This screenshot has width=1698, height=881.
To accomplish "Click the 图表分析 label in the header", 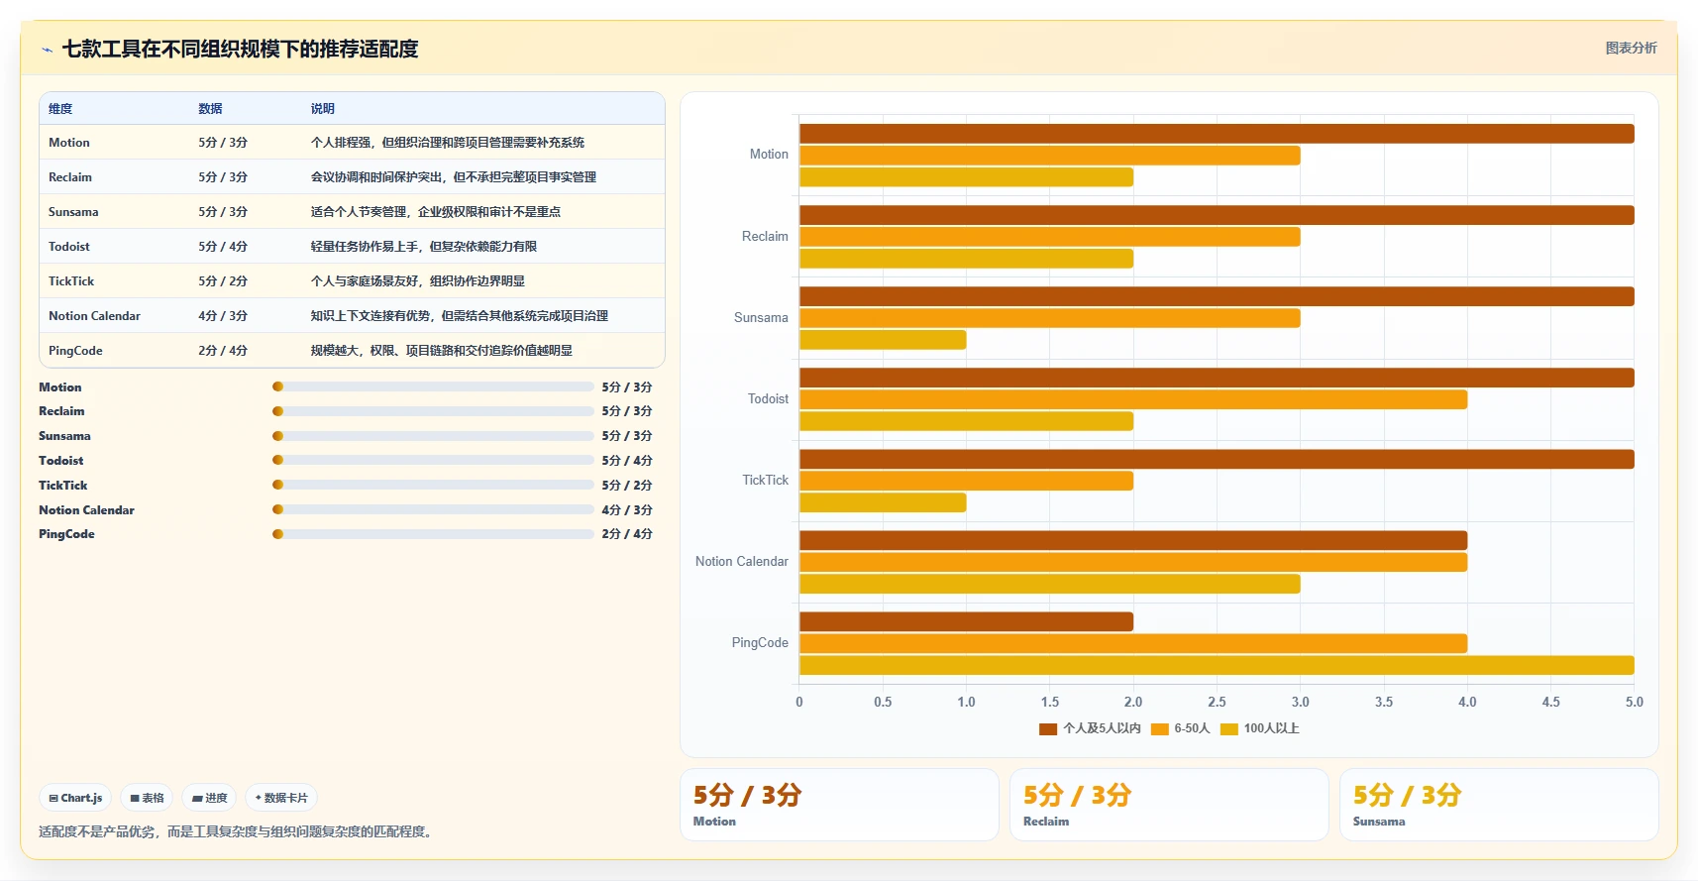I will pyautogui.click(x=1631, y=48).
